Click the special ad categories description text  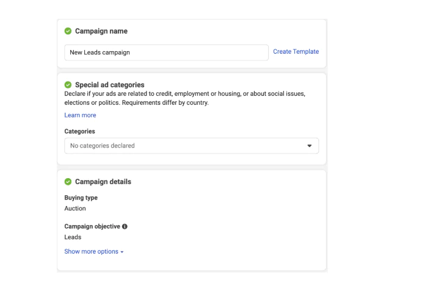point(183,98)
